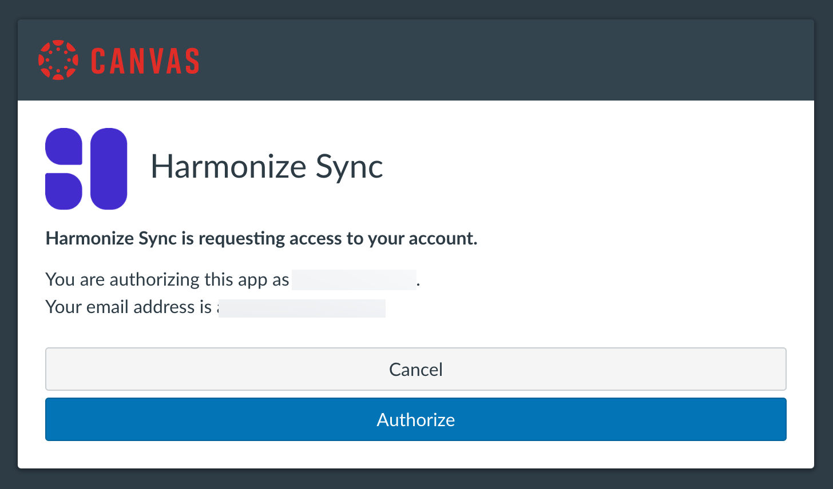Click the lower-left shape of Harmonize logo

click(x=64, y=191)
